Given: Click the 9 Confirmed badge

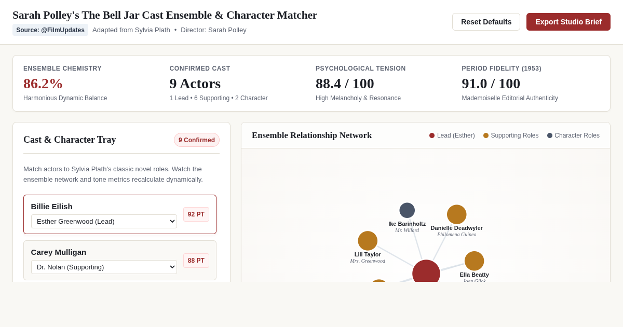Looking at the screenshot, I should [x=197, y=140].
